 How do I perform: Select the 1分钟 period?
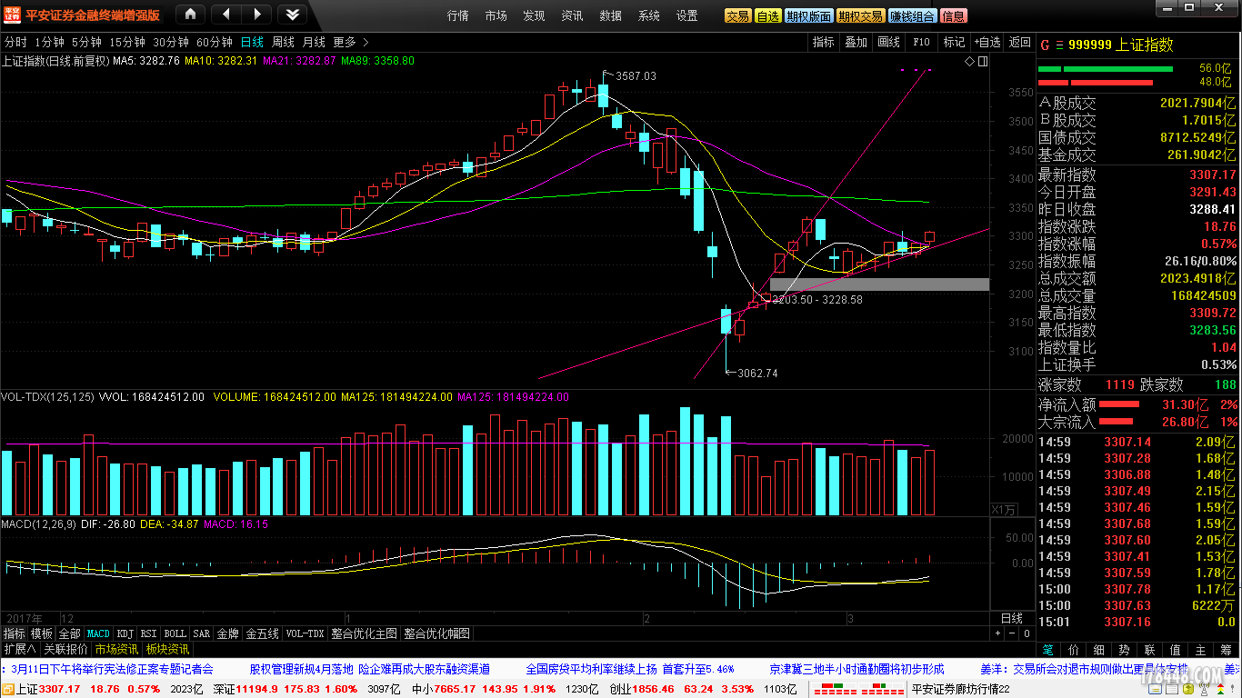49,42
